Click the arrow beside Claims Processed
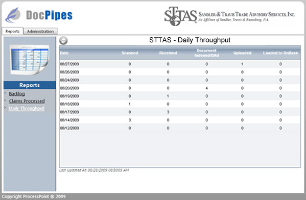 [5, 101]
